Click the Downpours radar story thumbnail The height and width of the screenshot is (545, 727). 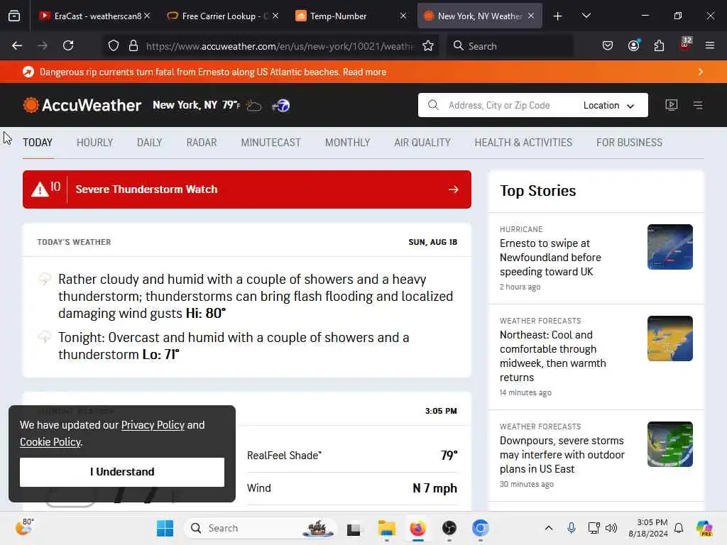pyautogui.click(x=670, y=444)
